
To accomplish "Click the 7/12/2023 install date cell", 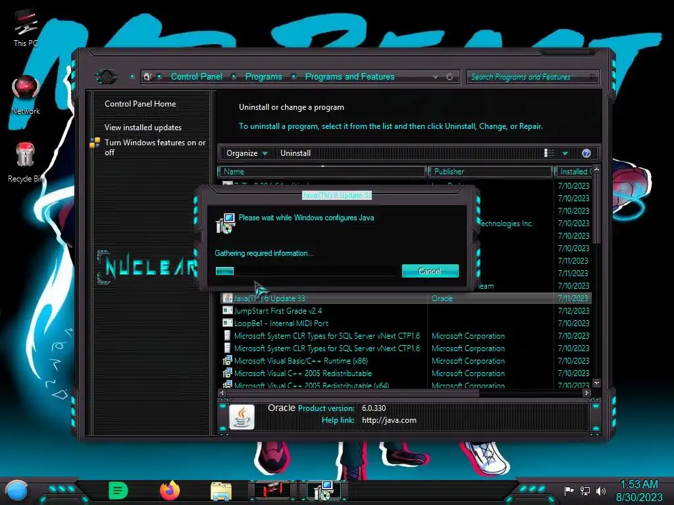I will pyautogui.click(x=573, y=310).
